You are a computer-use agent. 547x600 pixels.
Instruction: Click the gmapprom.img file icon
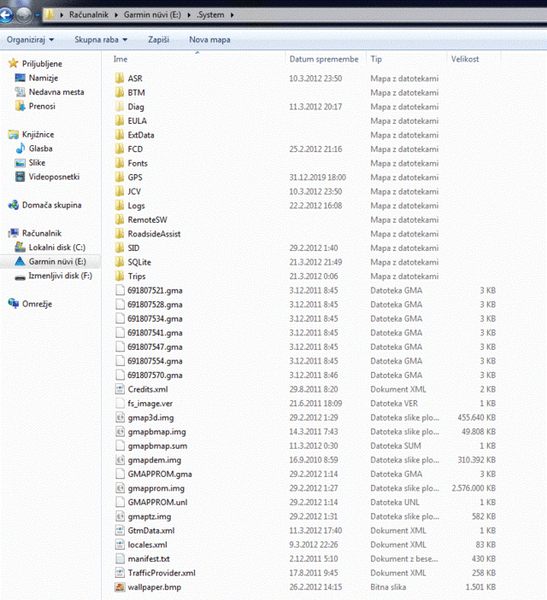(x=120, y=488)
